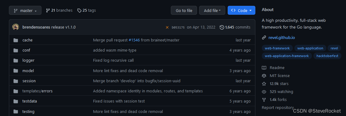
Task: View the 525 watching link
Action: point(281,92)
